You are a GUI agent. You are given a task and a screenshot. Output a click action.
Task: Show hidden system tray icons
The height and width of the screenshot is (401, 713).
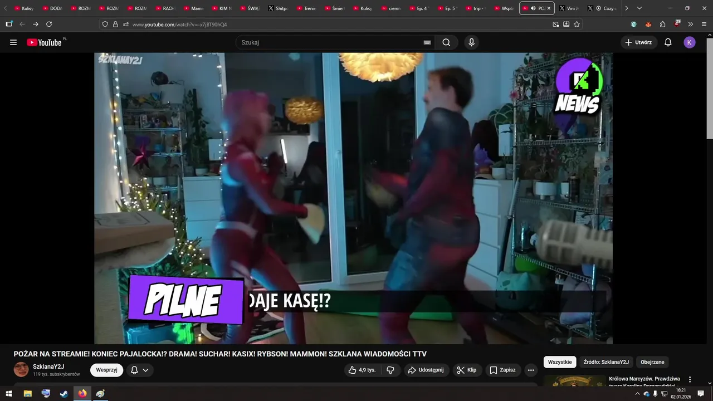tap(637, 393)
